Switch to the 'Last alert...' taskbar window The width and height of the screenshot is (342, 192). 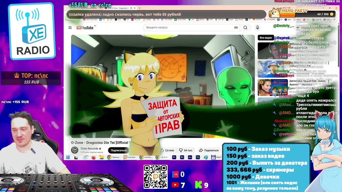(130, 157)
